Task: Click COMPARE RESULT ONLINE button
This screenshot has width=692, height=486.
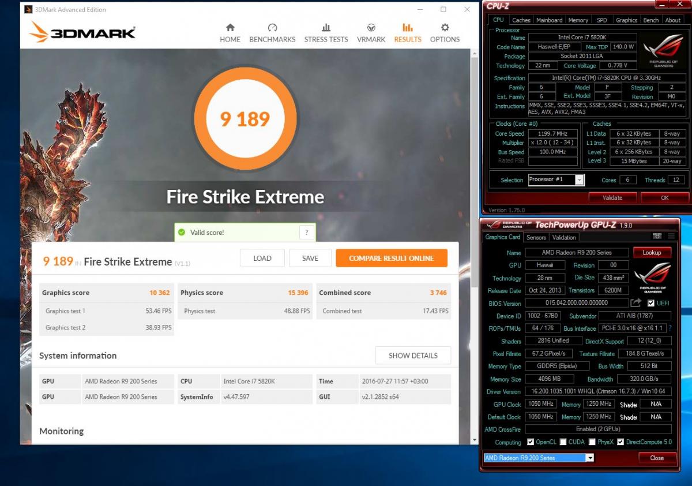Action: point(392,258)
